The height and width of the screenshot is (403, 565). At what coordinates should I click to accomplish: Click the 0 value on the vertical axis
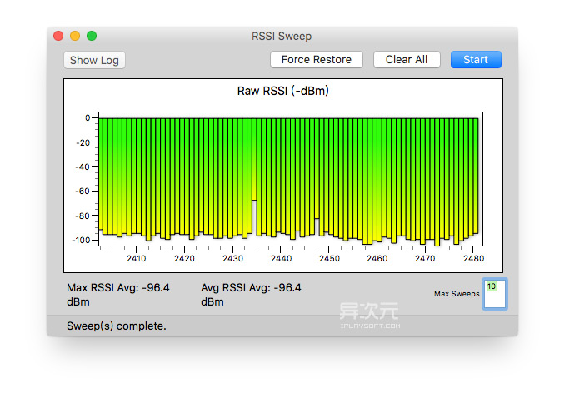pyautogui.click(x=87, y=117)
